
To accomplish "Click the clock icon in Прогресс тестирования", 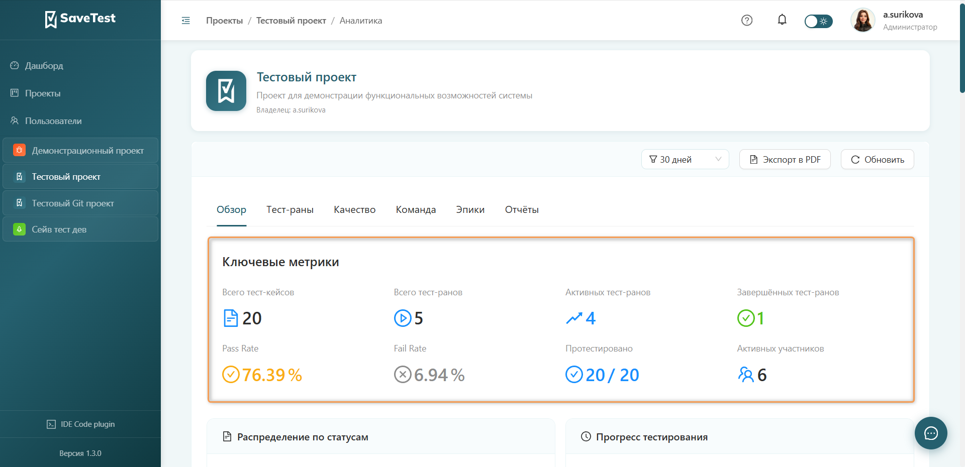I will point(586,436).
